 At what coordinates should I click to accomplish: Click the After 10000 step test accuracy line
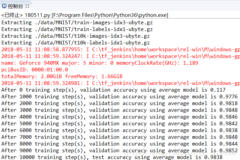pos(112,157)
